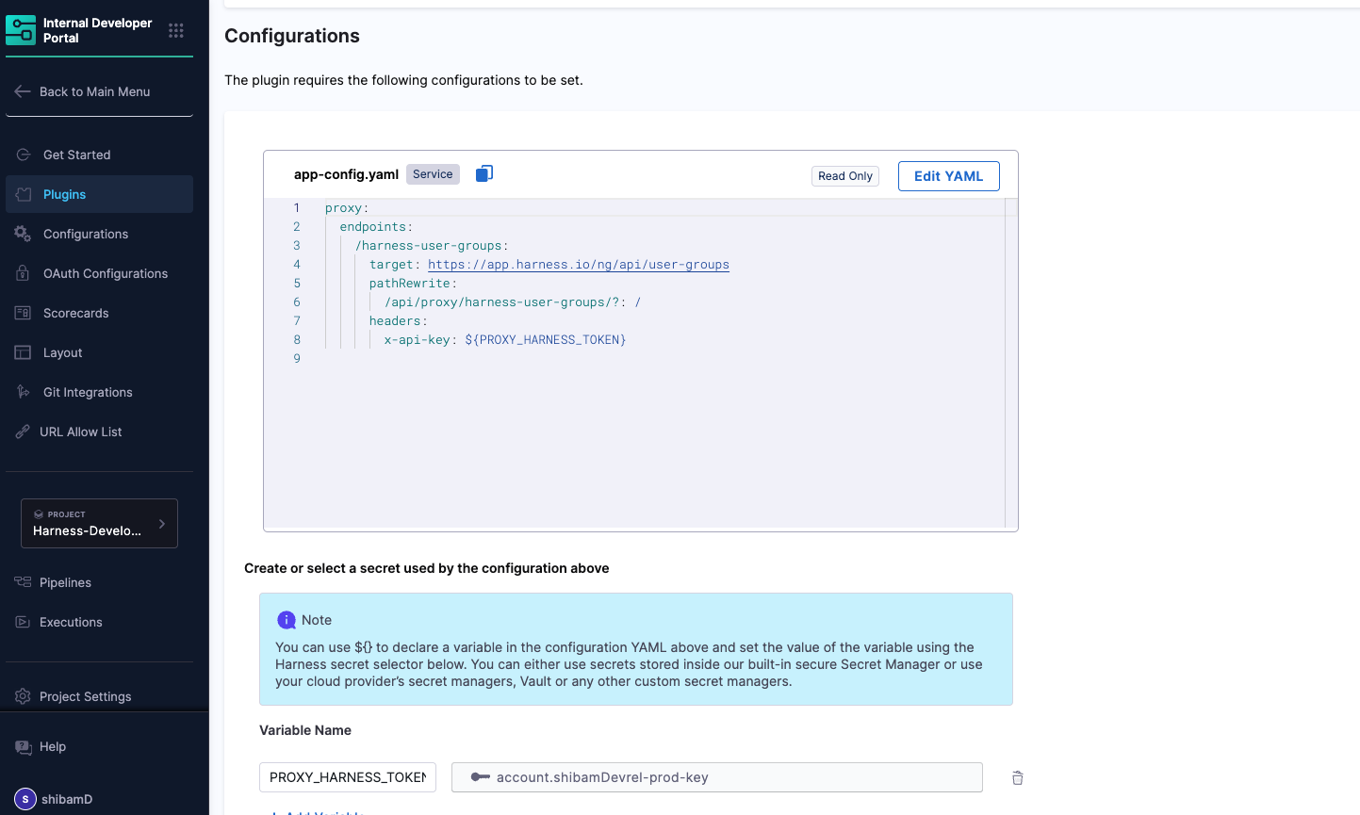Click the Git Integrations branch icon
Image resolution: width=1360 pixels, height=815 pixels.
click(x=24, y=392)
